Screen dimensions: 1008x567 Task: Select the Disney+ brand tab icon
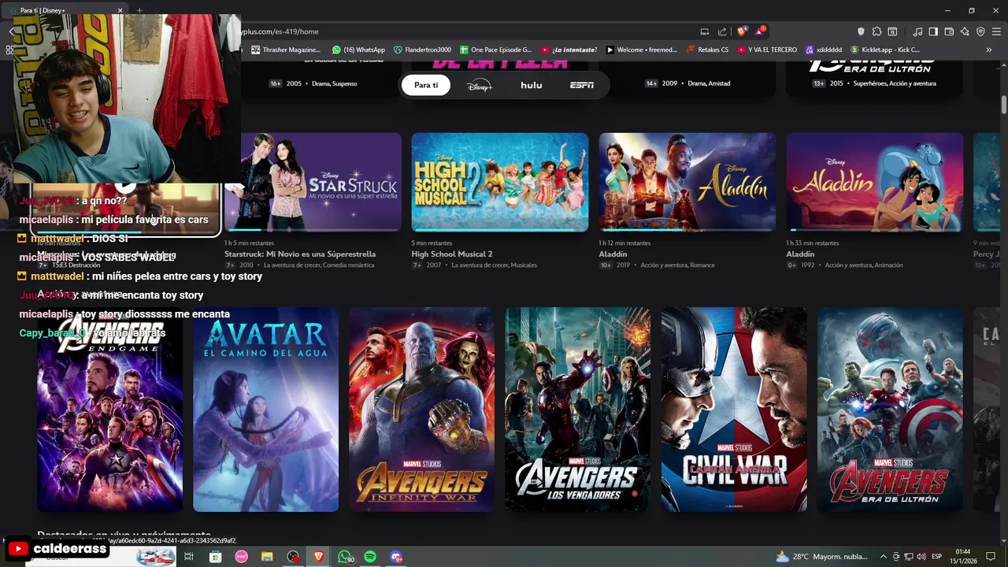point(479,85)
